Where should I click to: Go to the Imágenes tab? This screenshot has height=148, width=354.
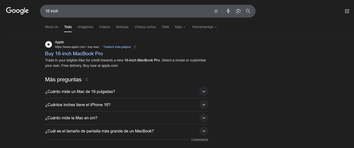coord(85,27)
